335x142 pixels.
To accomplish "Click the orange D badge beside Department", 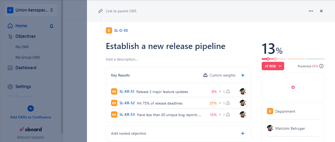I will click(270, 111).
